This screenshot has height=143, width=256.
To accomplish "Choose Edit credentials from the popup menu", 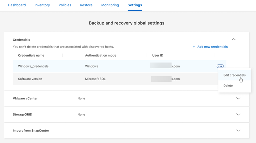I will [x=234, y=75].
